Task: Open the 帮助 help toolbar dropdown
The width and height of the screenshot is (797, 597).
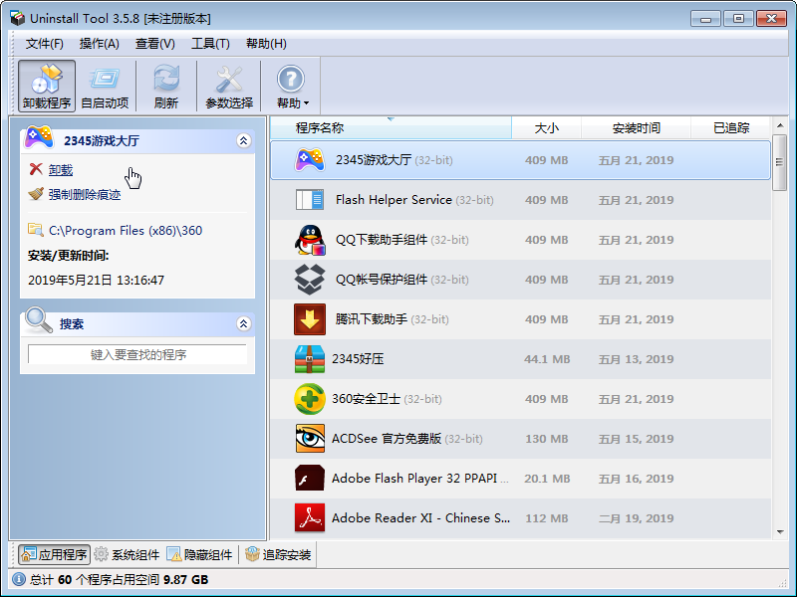Action: [291, 86]
